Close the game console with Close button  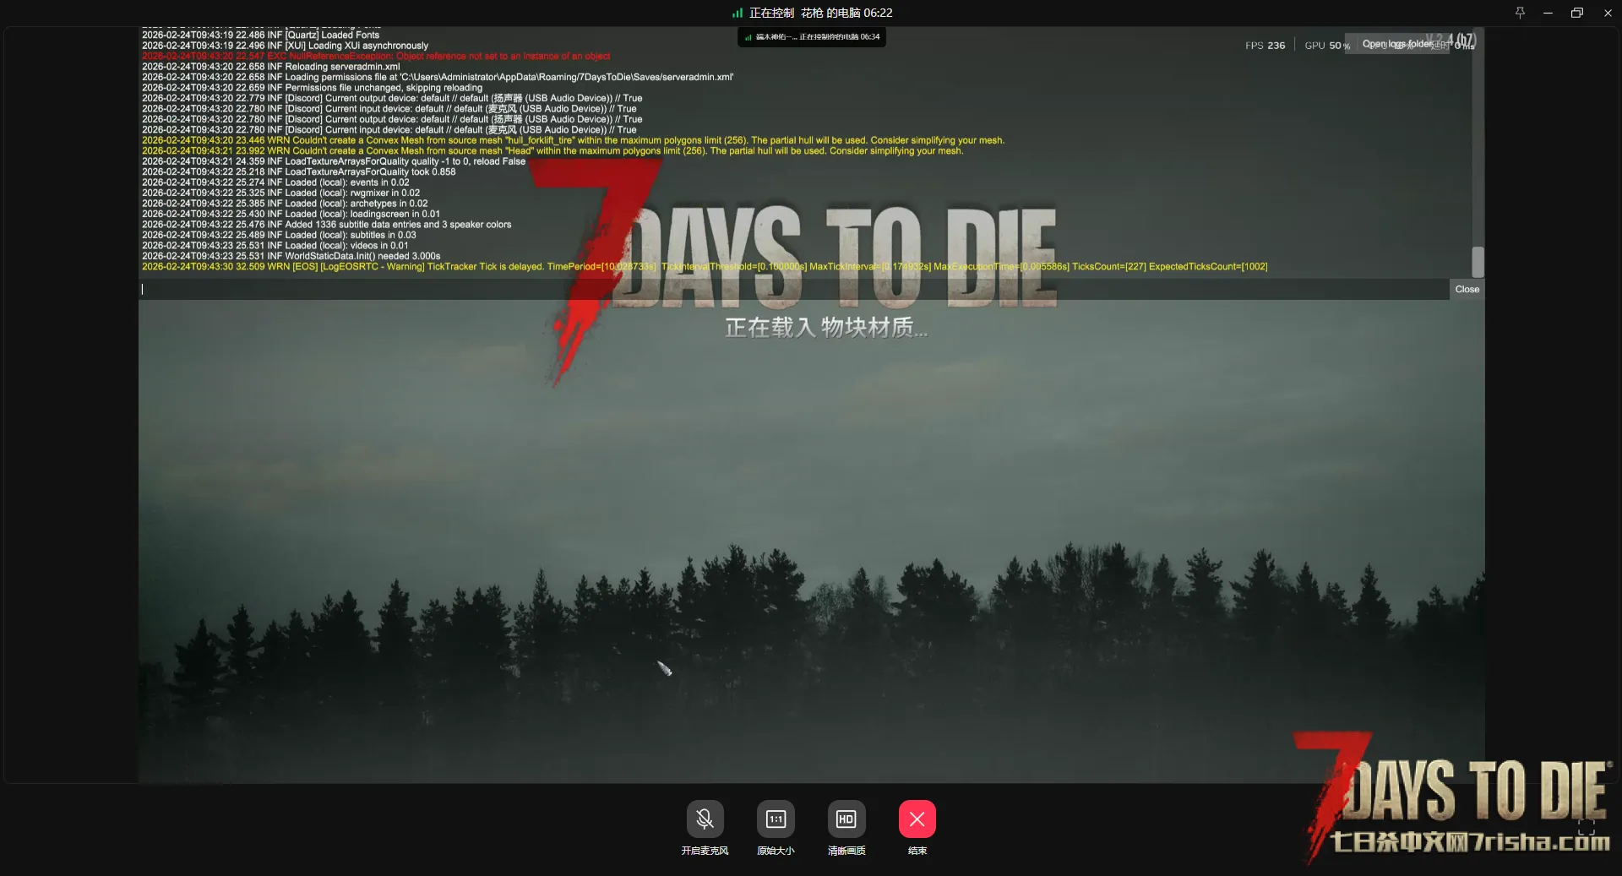[x=1467, y=289]
